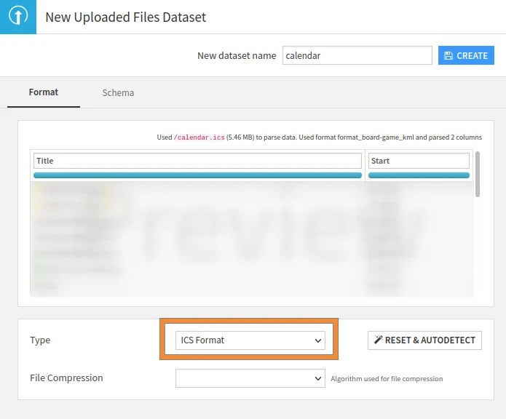Click the upload arrow icon in header
The image size is (506, 419).
[x=18, y=16]
